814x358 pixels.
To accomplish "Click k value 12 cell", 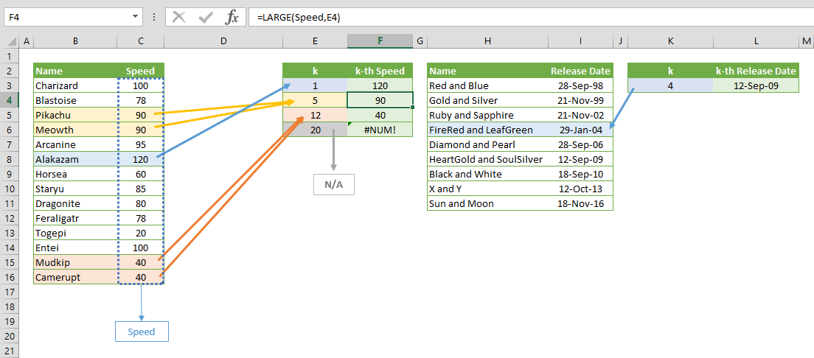I will point(315,115).
